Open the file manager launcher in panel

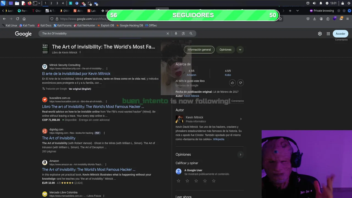click(x=17, y=3)
